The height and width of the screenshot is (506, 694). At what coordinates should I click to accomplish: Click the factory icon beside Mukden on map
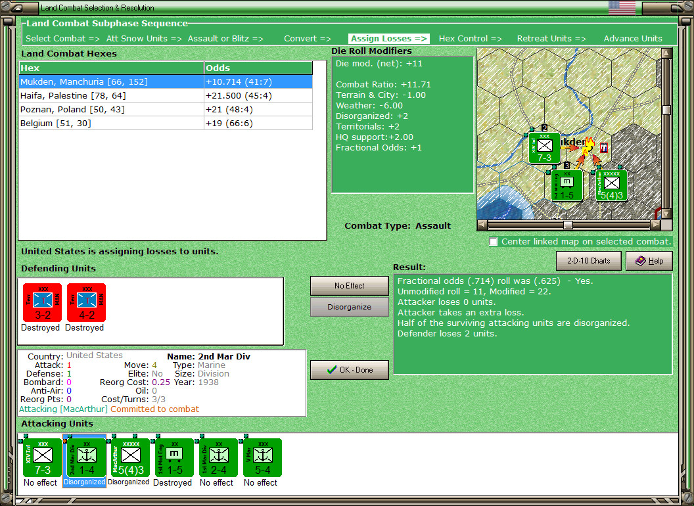click(x=604, y=147)
